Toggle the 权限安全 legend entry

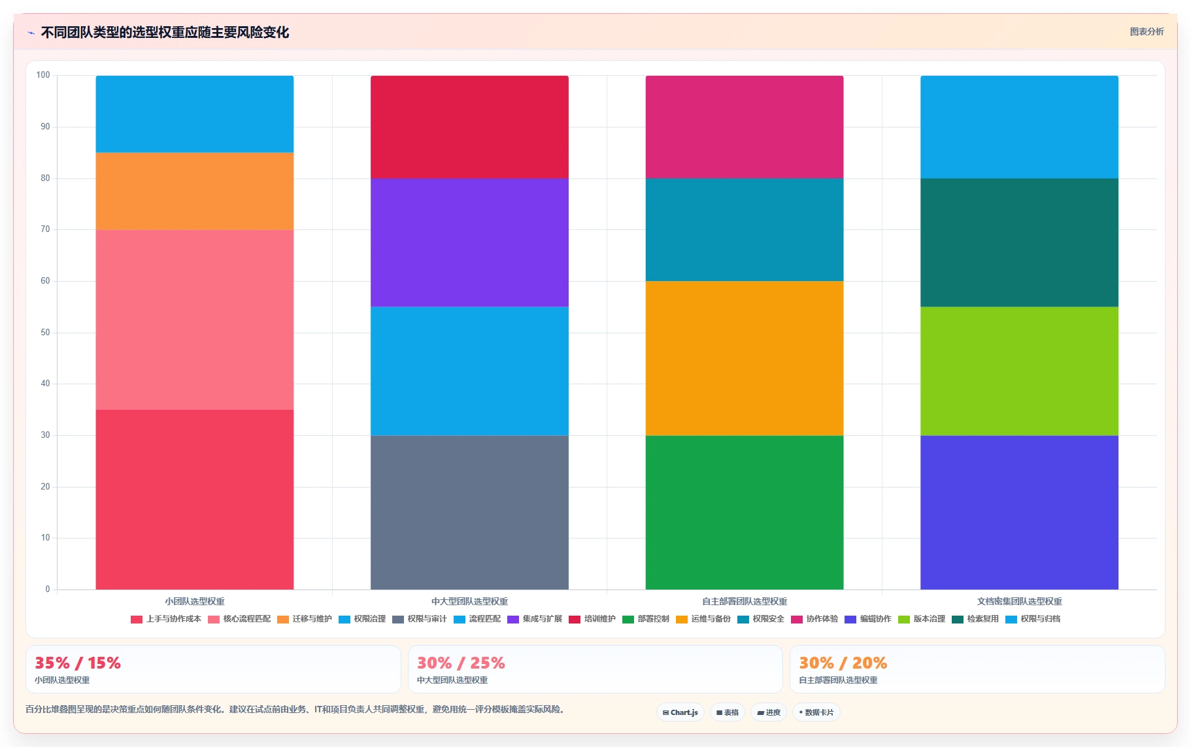coord(761,619)
